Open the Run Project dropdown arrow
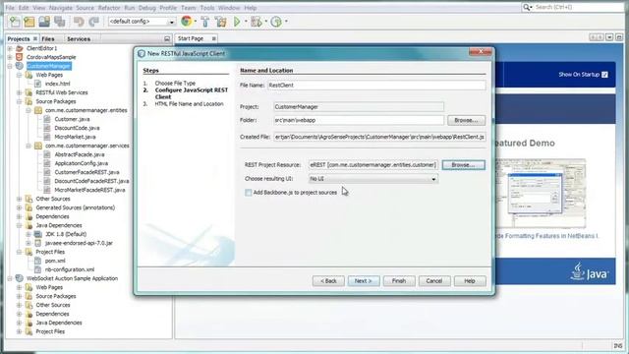 246,22
